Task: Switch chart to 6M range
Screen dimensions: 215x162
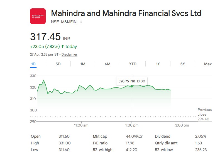Action: 107,64
